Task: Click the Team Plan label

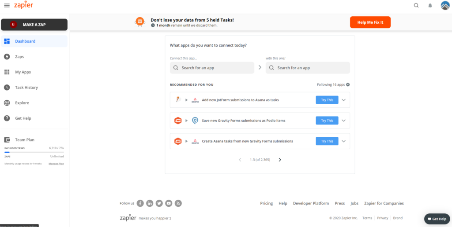Action: [25, 139]
